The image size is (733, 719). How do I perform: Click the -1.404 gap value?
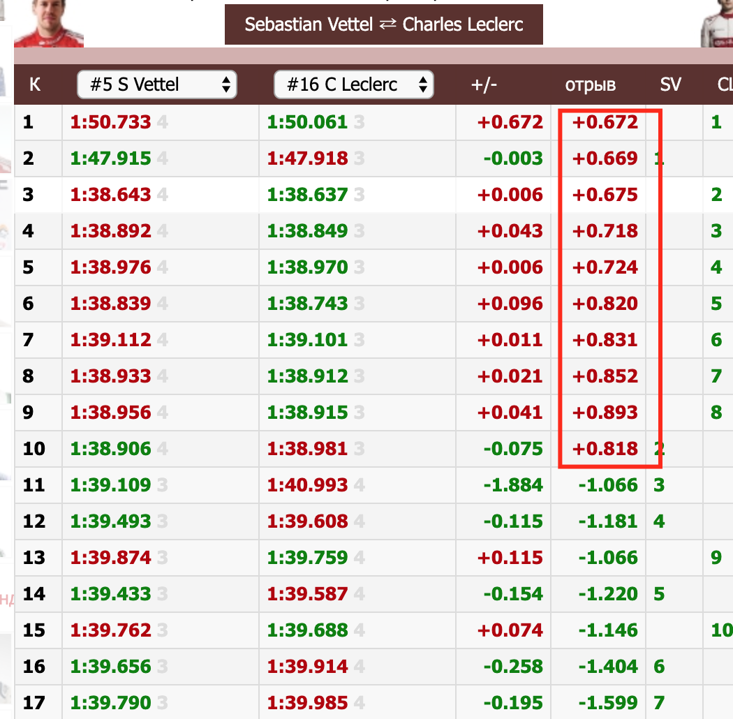[608, 667]
